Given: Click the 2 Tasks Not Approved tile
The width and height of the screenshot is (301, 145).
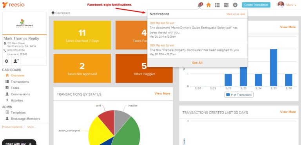Looking at the screenshot, I should click(82, 68).
